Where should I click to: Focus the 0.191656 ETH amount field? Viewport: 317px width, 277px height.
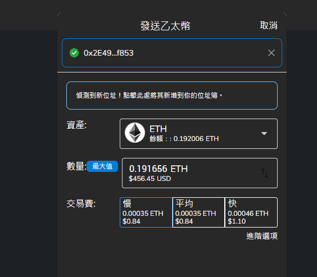click(200, 173)
